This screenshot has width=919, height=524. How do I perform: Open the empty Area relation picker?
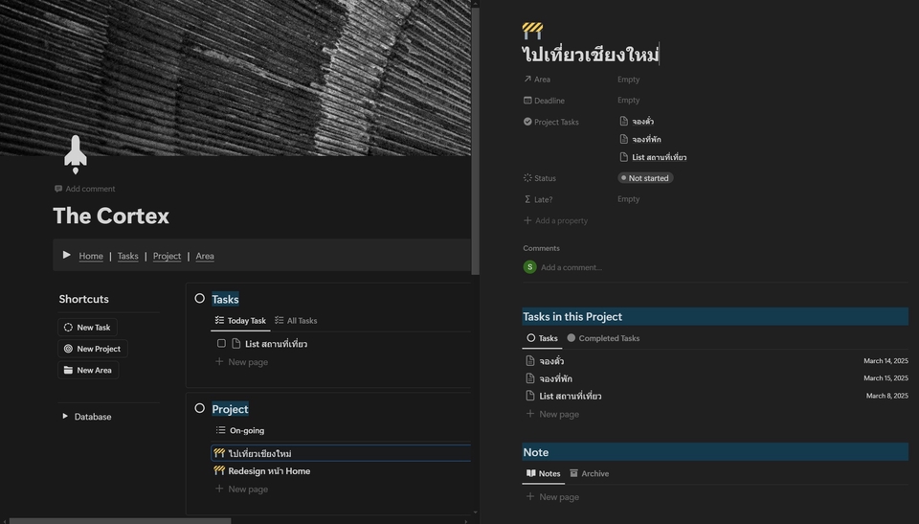coord(628,80)
